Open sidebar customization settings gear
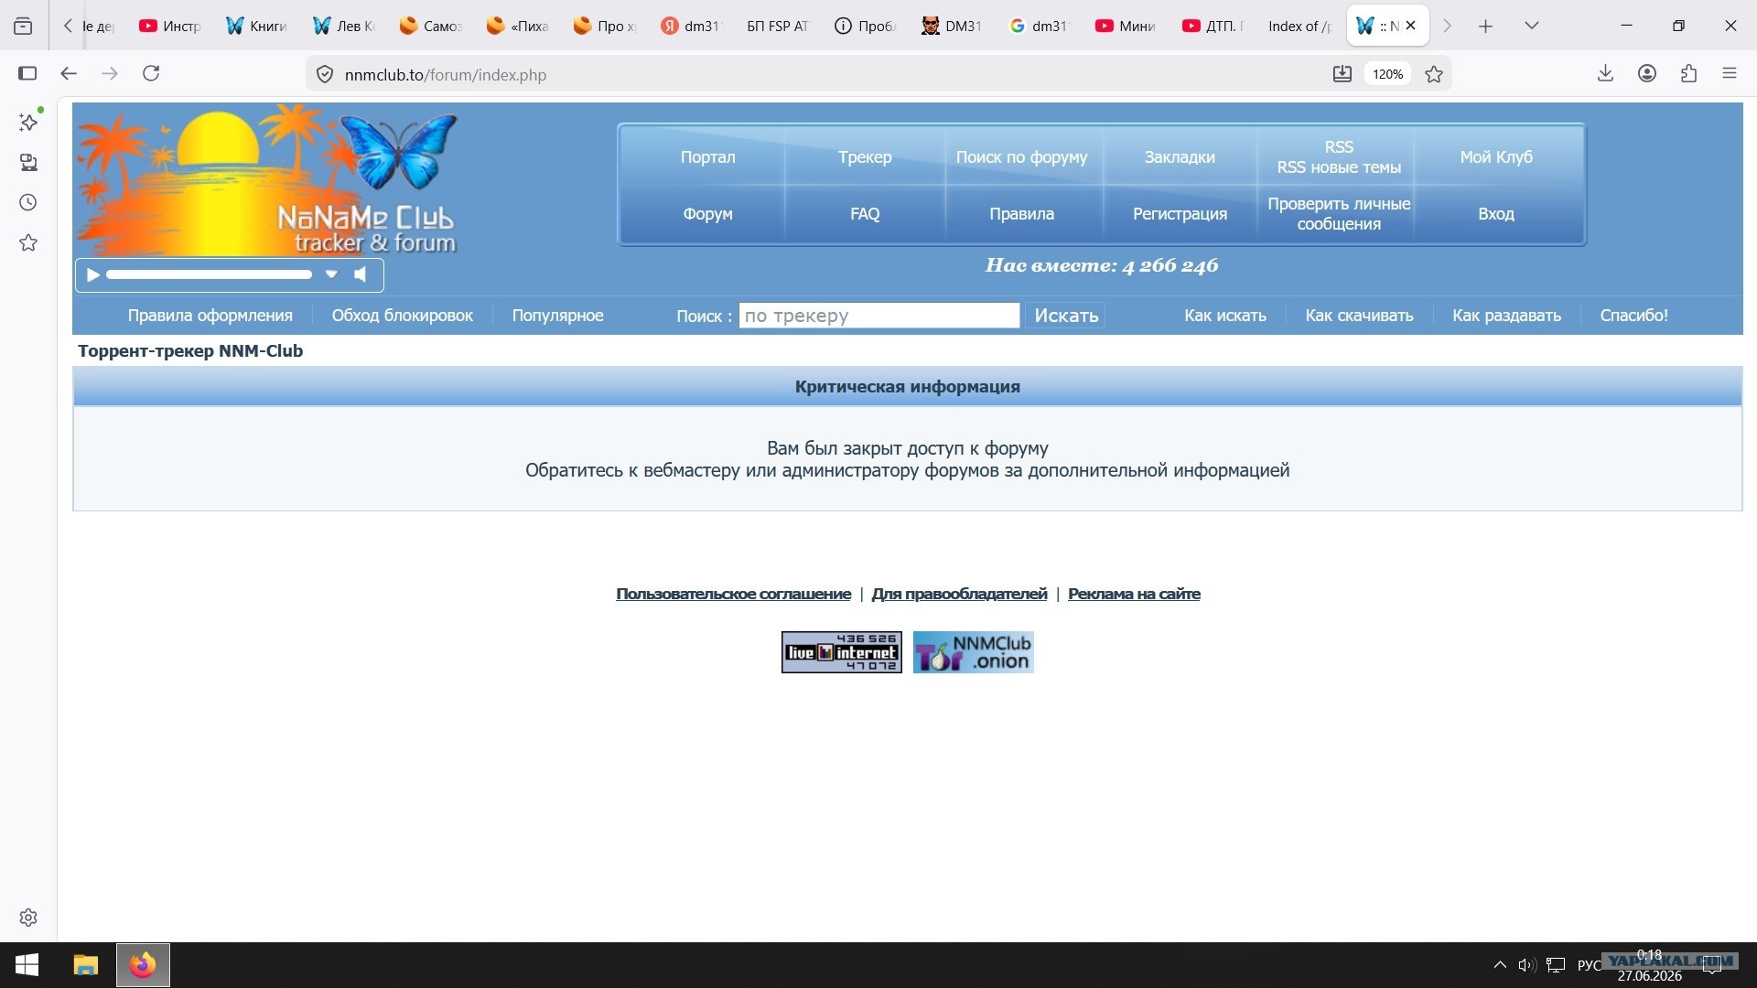Viewport: 1757px width, 988px height. (x=28, y=918)
